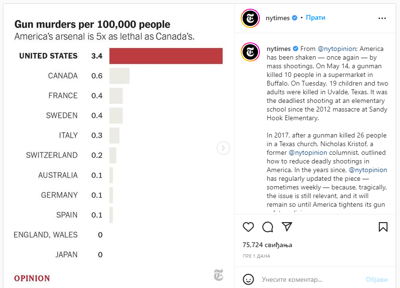The image size is (400, 288).
Task: Share the post with paper plane icon
Action: [287, 226]
